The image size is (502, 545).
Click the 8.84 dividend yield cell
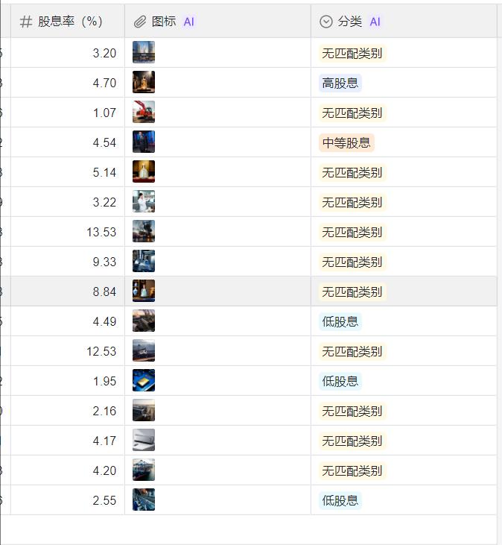68,292
